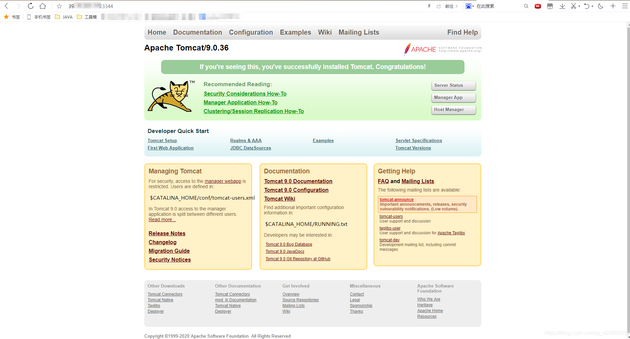Image resolution: width=630 pixels, height=339 pixels.
Task: Switch to the Documentation tab
Action: (198, 32)
